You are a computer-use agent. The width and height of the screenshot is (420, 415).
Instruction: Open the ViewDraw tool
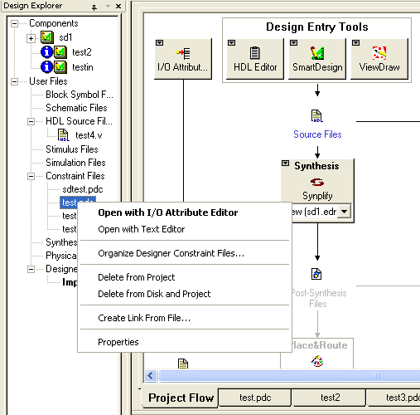(x=379, y=59)
